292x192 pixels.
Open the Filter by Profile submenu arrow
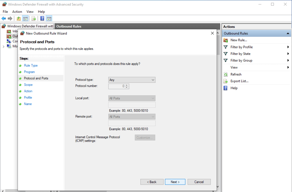288,47
